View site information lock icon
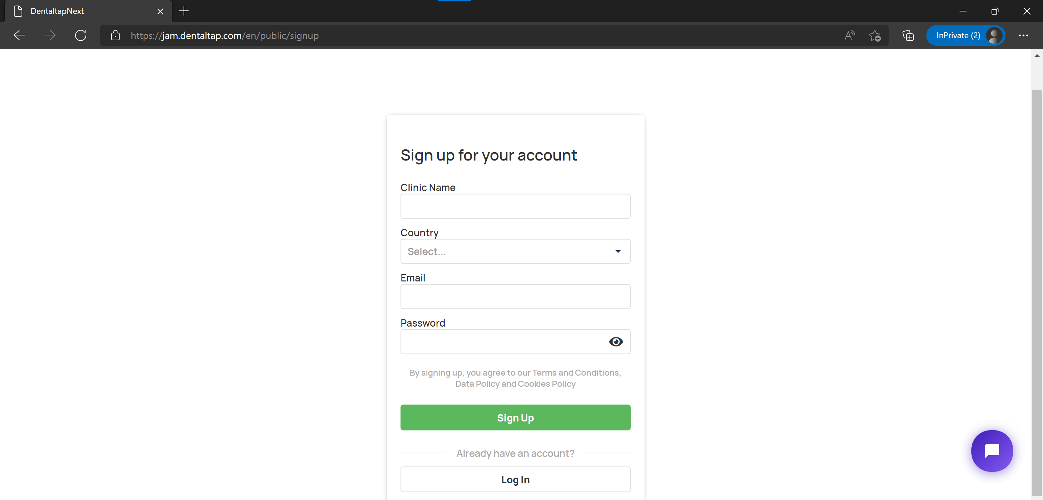Viewport: 1043px width, 500px height. [115, 35]
